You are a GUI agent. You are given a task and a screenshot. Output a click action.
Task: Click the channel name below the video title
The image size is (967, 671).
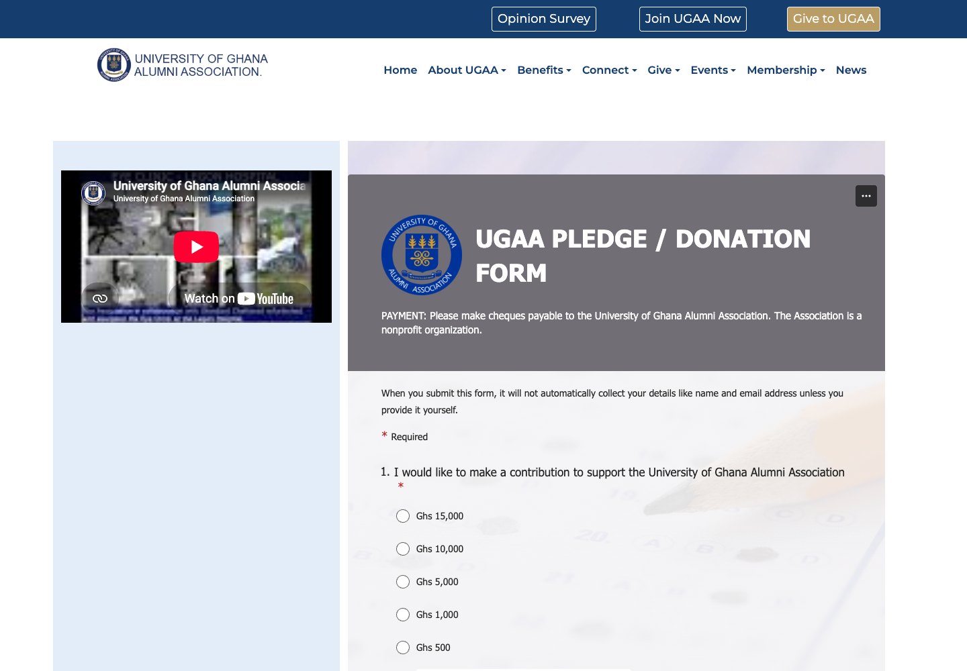[x=184, y=199]
